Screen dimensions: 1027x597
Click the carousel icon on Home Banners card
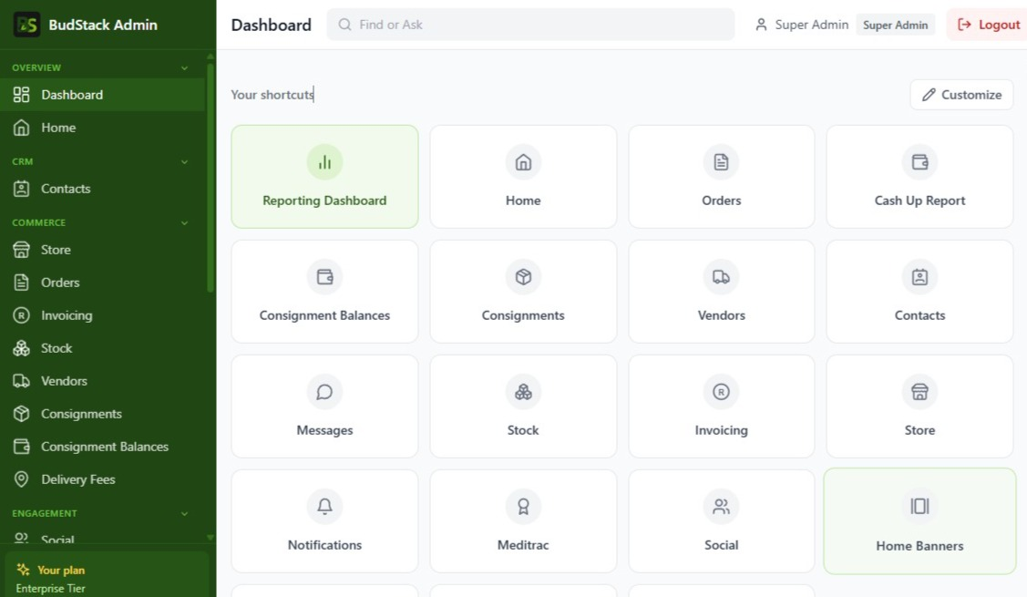tap(919, 506)
